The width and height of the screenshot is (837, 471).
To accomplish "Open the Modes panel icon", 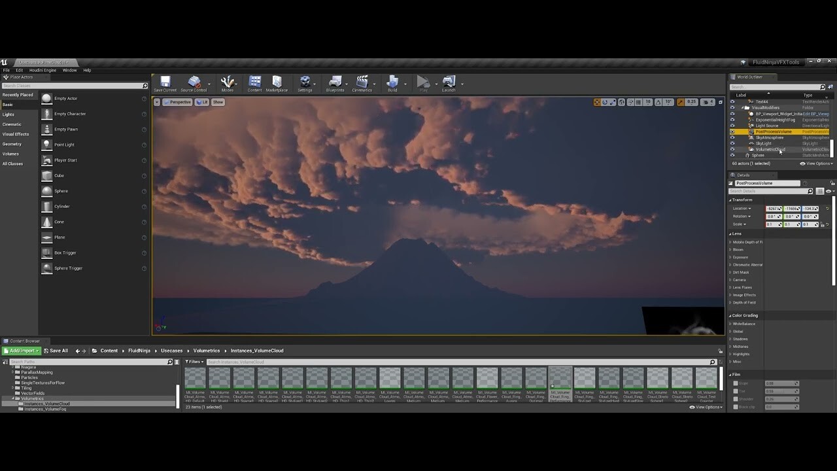I will coord(228,82).
